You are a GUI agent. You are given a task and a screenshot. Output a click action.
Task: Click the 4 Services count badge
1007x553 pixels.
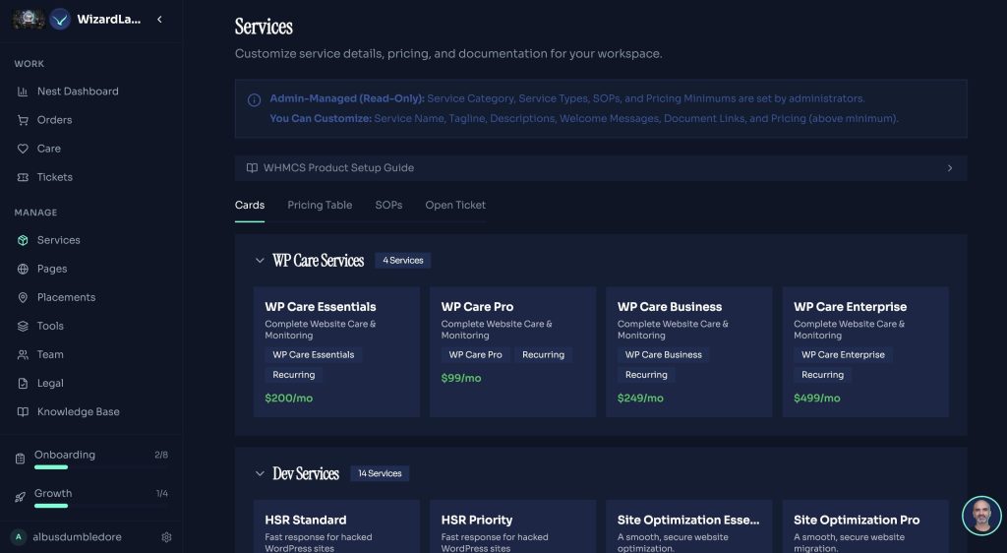[x=402, y=261]
